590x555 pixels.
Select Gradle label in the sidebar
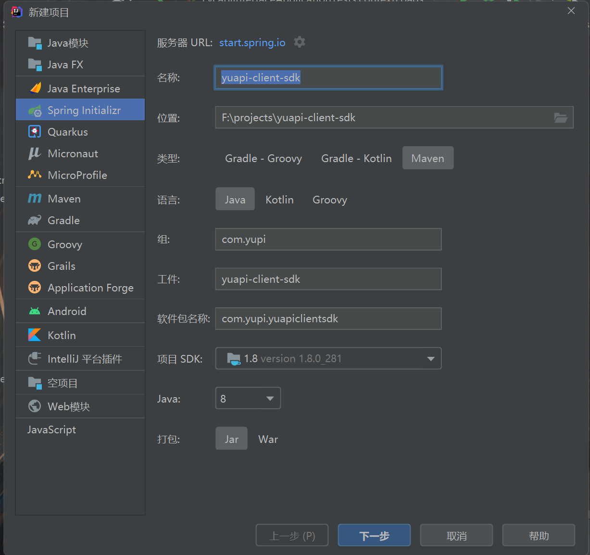(x=64, y=220)
